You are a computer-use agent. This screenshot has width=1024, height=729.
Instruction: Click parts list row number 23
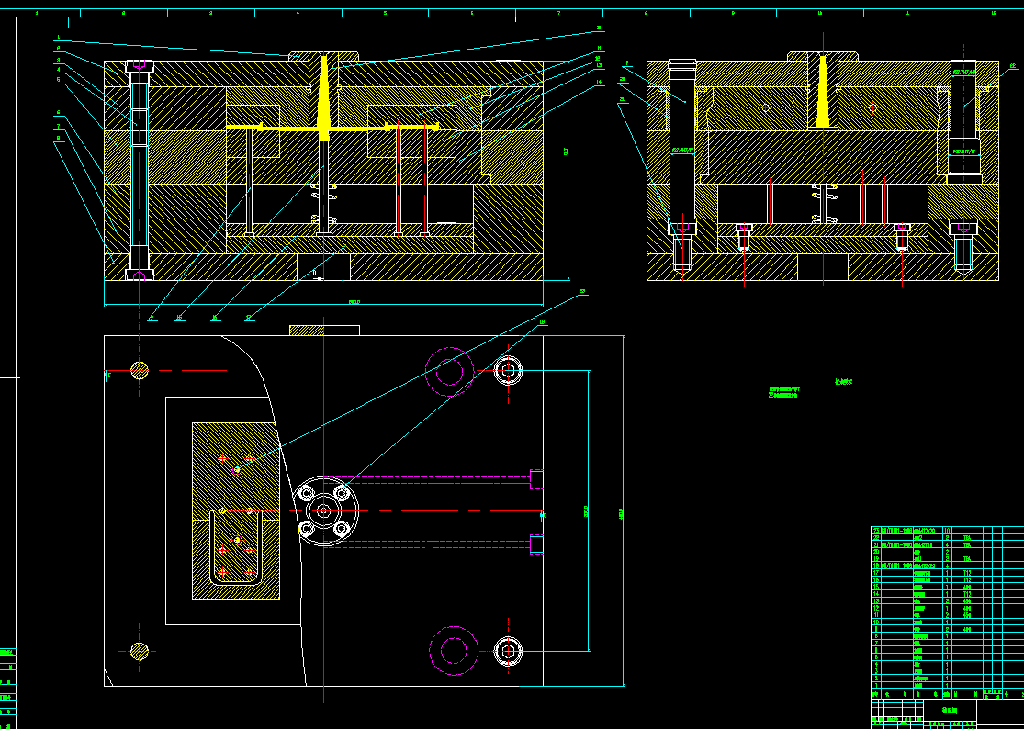coord(947,532)
